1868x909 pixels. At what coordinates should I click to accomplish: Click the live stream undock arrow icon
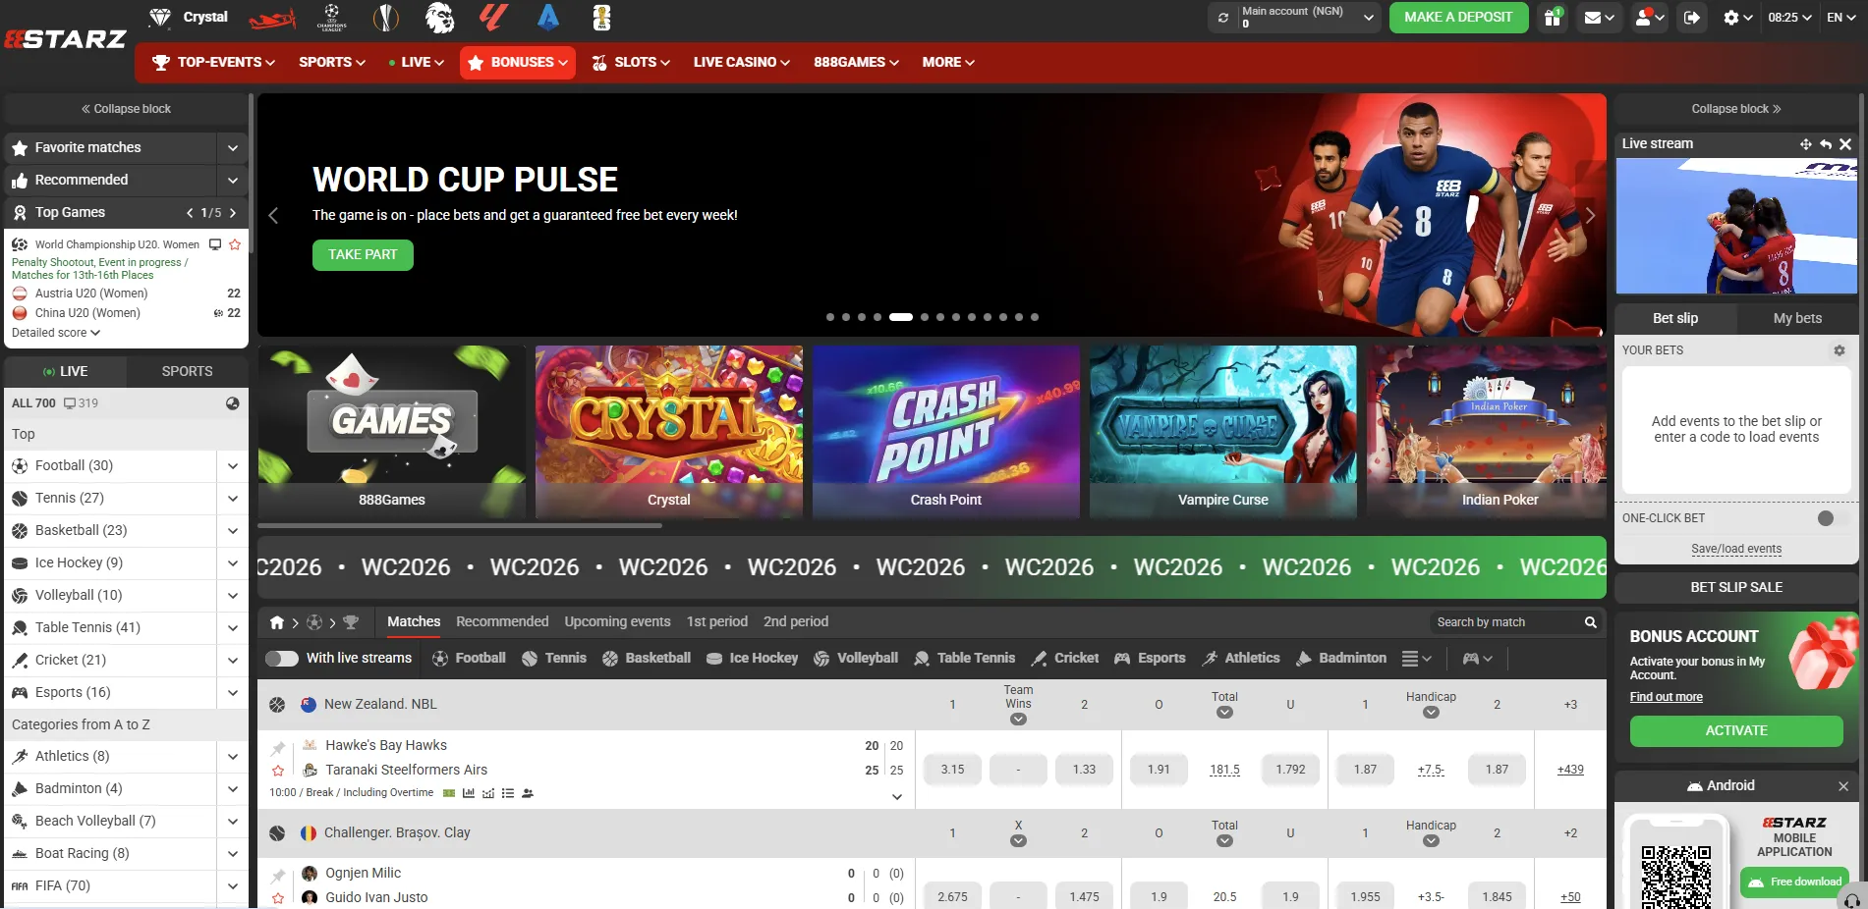[x=1825, y=144]
